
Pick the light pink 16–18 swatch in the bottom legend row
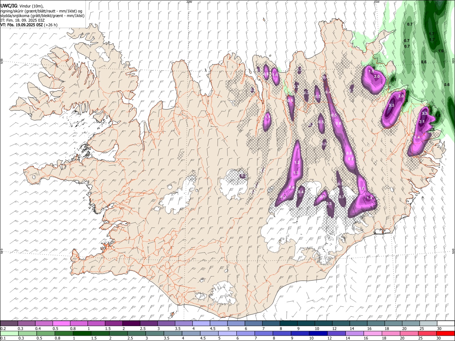[373, 333]
